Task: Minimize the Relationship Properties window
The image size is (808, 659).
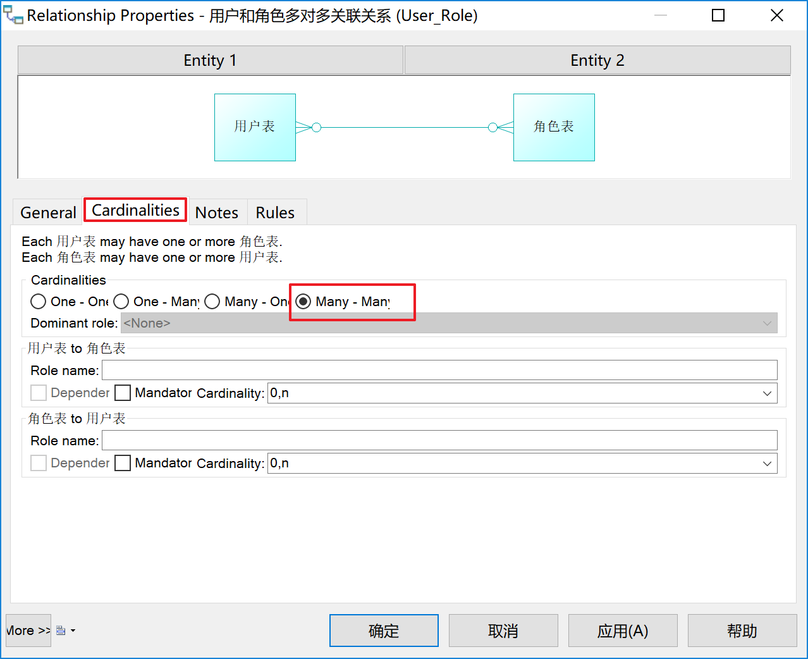Action: [661, 15]
